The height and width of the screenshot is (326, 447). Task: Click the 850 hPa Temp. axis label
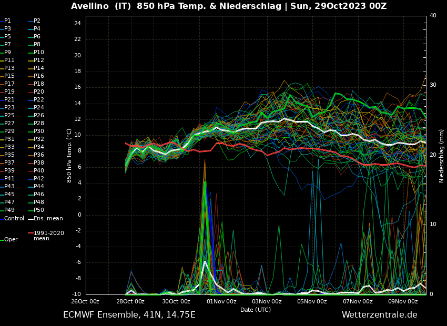pos(69,156)
